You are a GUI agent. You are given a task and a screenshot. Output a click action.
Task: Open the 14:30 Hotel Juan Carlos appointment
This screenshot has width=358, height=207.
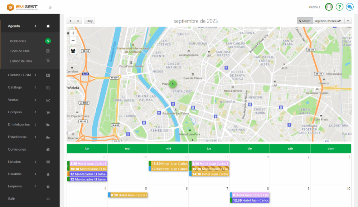click(x=209, y=174)
